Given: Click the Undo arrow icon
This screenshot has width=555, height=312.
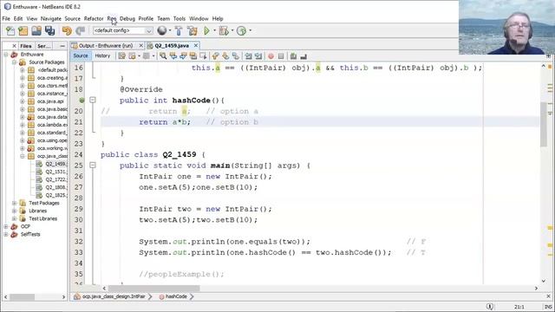Looking at the screenshot, I should tap(67, 31).
